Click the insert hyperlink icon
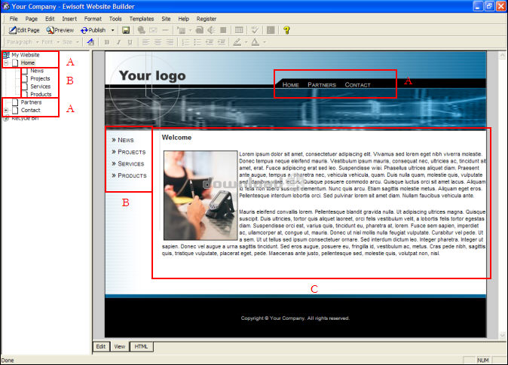508x365 pixels. 141,30
